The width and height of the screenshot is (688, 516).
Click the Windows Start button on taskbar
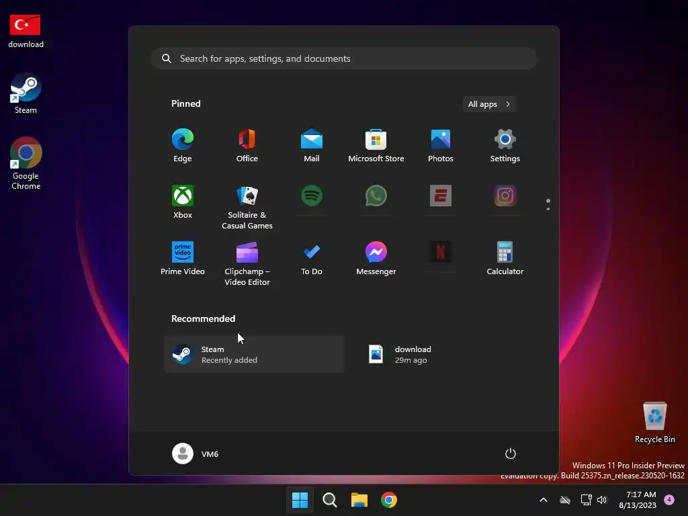300,500
